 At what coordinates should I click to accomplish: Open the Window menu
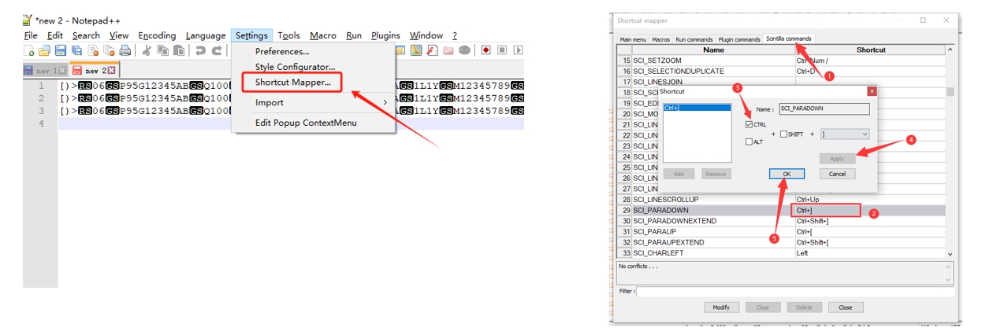pos(426,35)
